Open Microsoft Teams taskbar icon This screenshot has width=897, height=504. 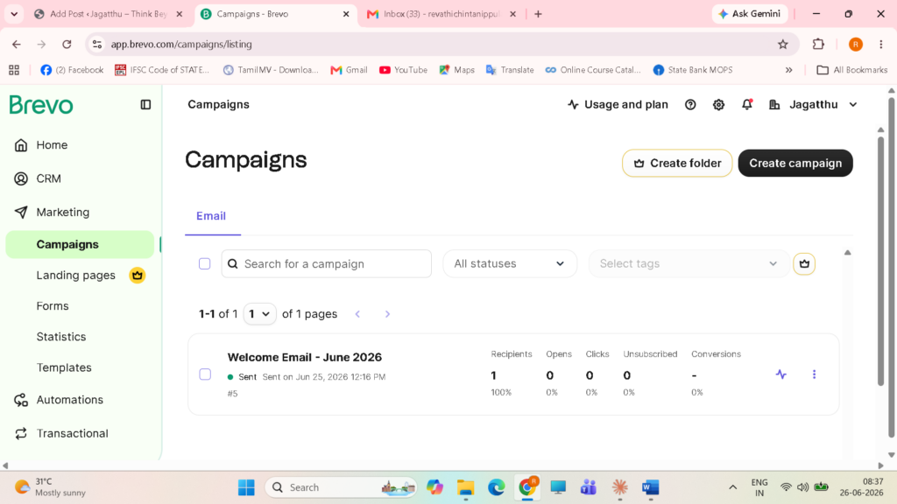589,487
